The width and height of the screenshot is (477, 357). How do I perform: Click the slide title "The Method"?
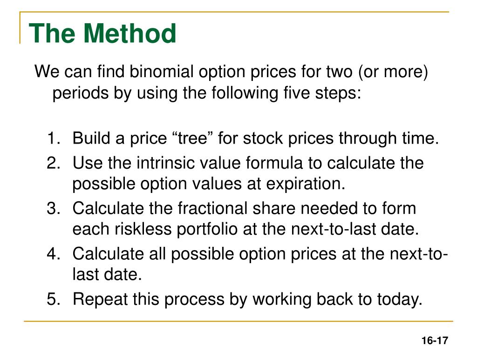pyautogui.click(x=102, y=33)
